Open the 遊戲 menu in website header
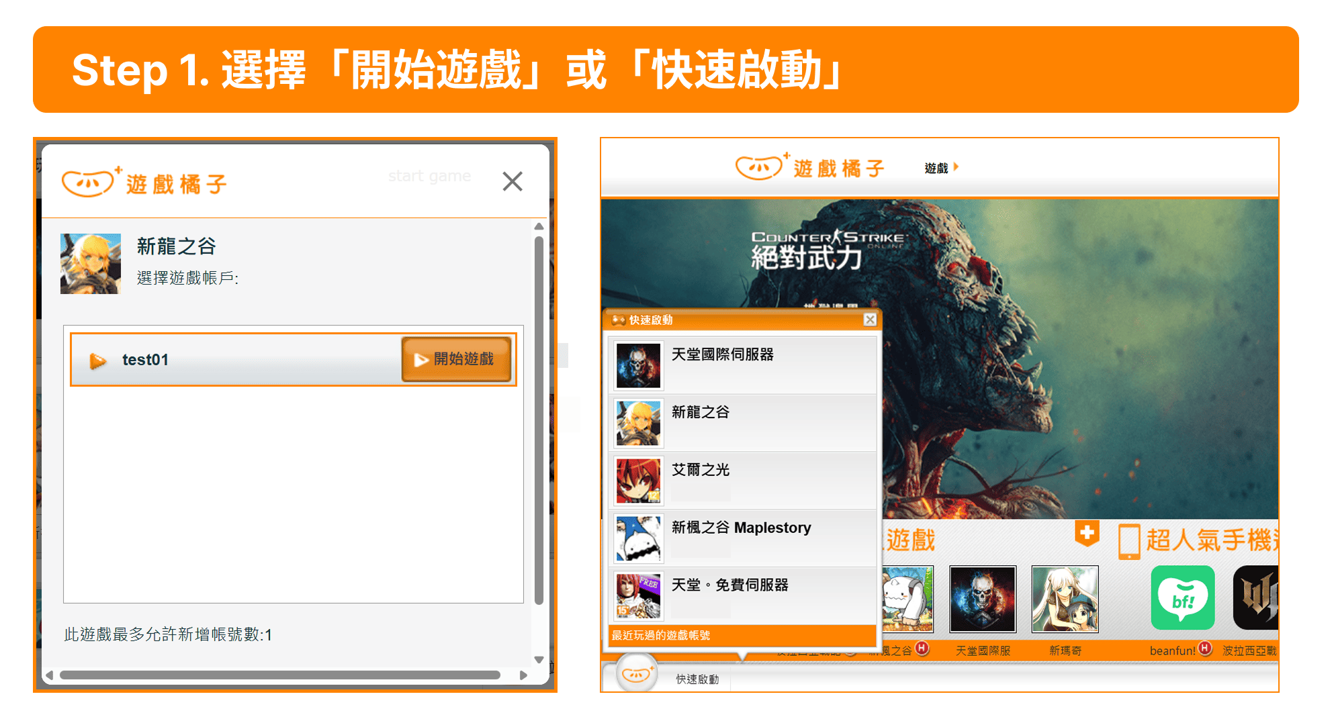This screenshot has width=1330, height=725. coord(941,168)
